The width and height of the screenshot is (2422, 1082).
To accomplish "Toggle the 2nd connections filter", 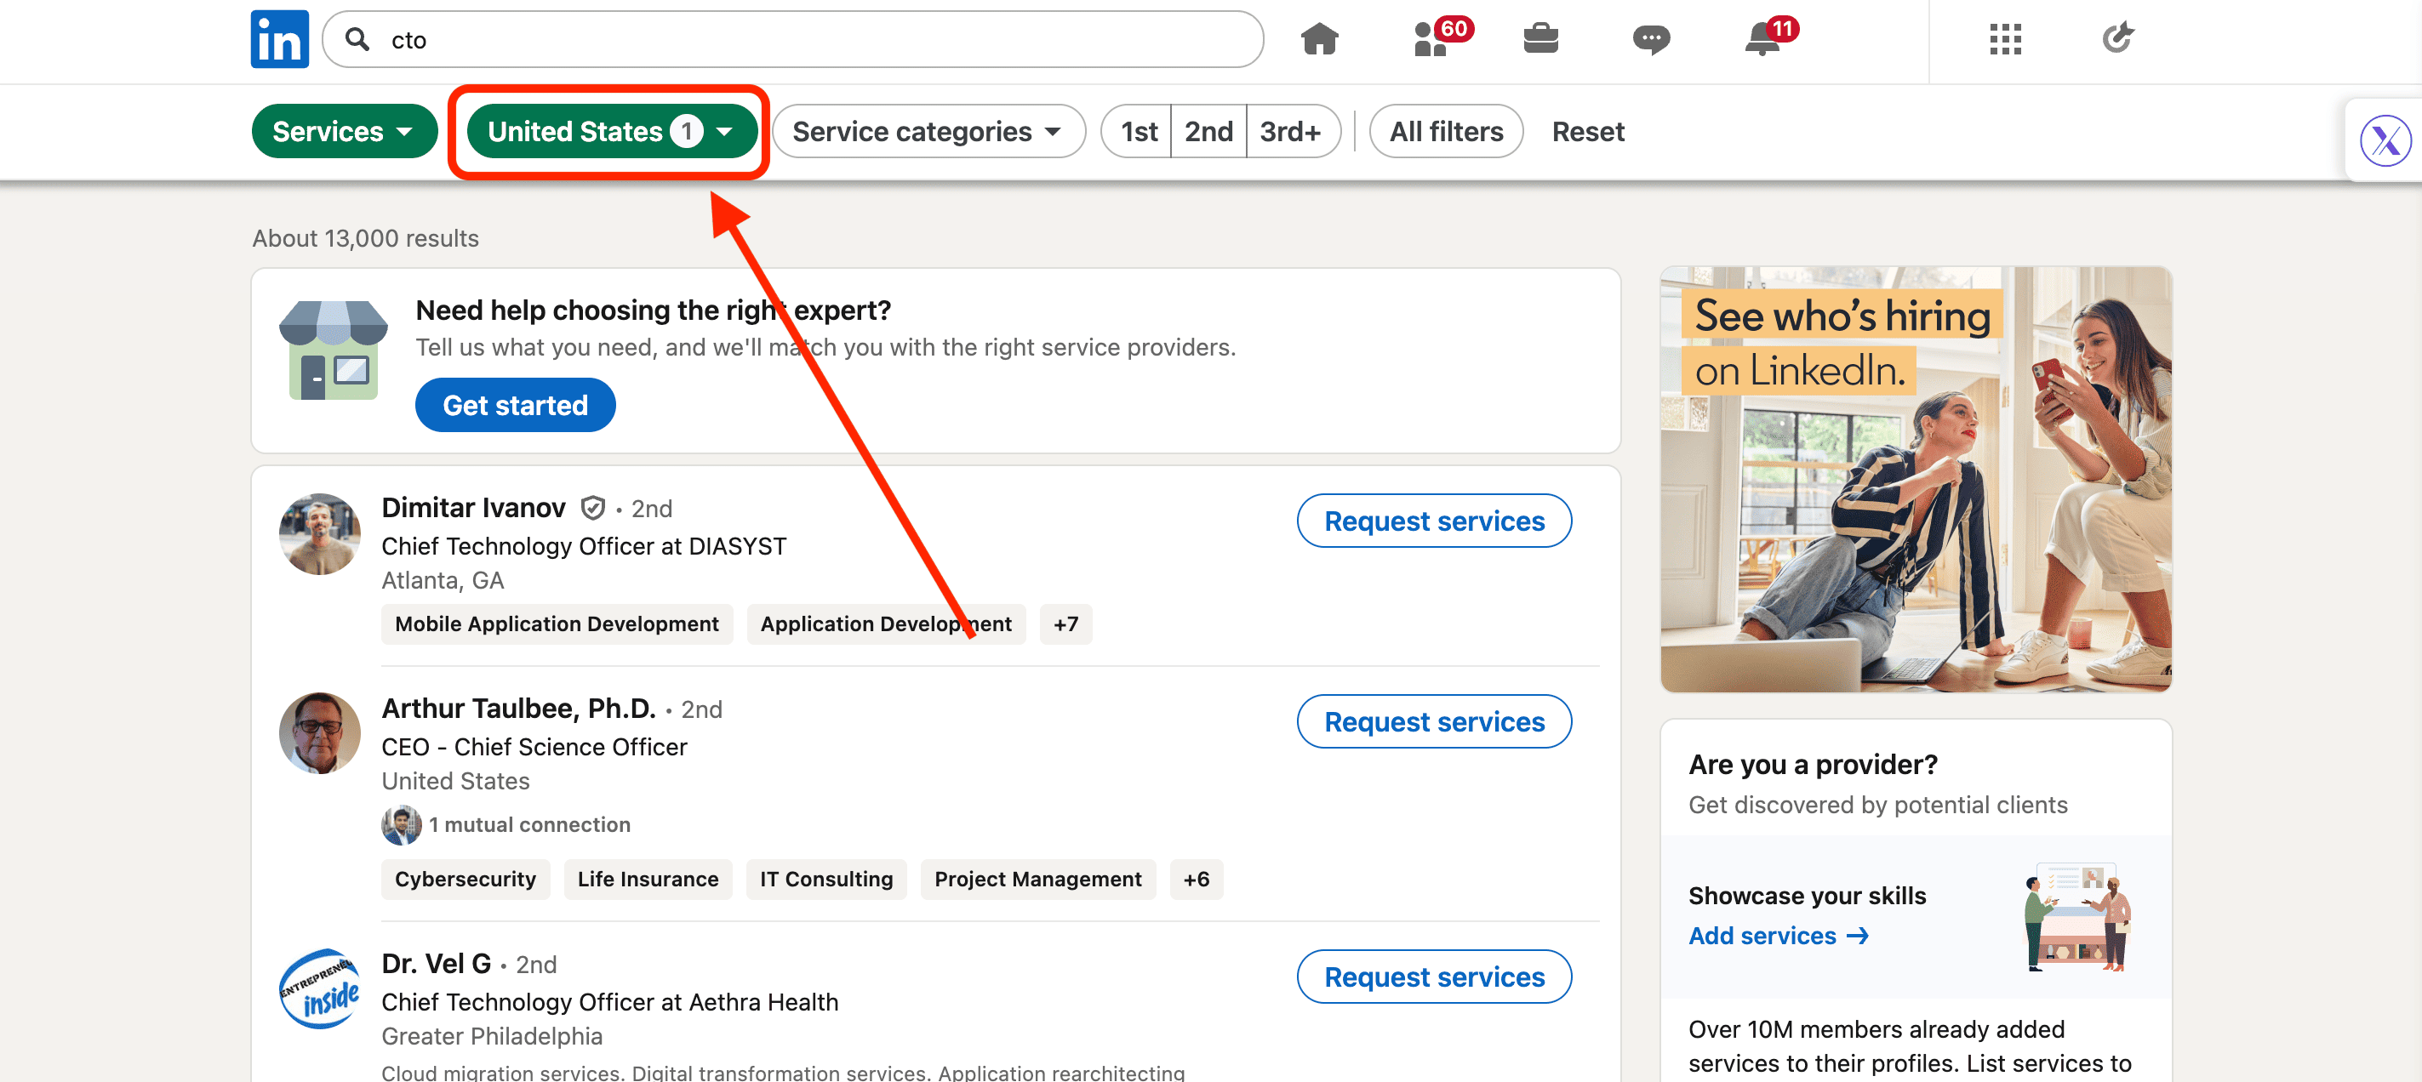I will pos(1208,132).
